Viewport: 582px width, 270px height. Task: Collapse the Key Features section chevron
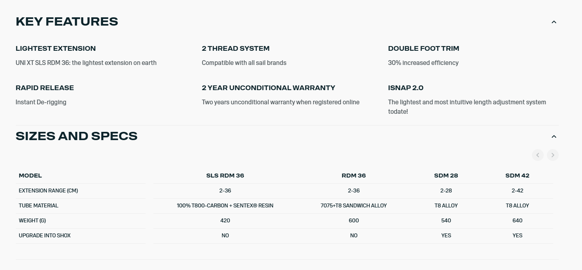tap(554, 22)
